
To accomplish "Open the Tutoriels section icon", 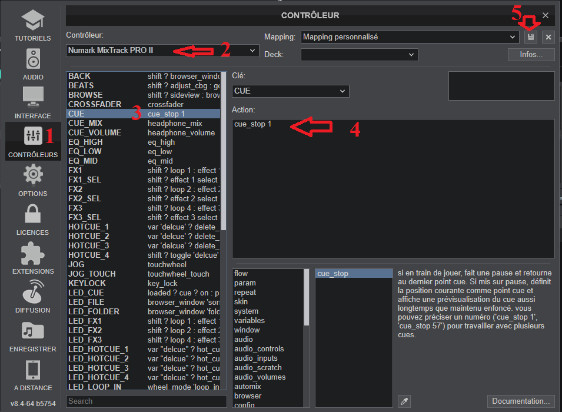I will (32, 22).
